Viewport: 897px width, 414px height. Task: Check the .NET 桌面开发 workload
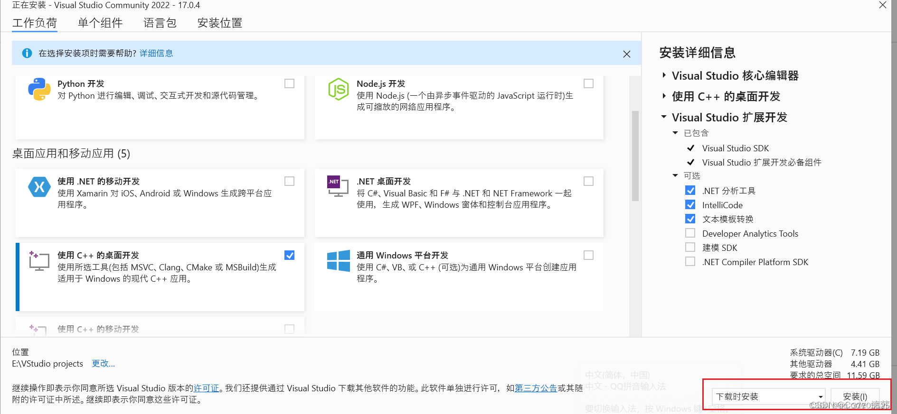[x=588, y=181]
